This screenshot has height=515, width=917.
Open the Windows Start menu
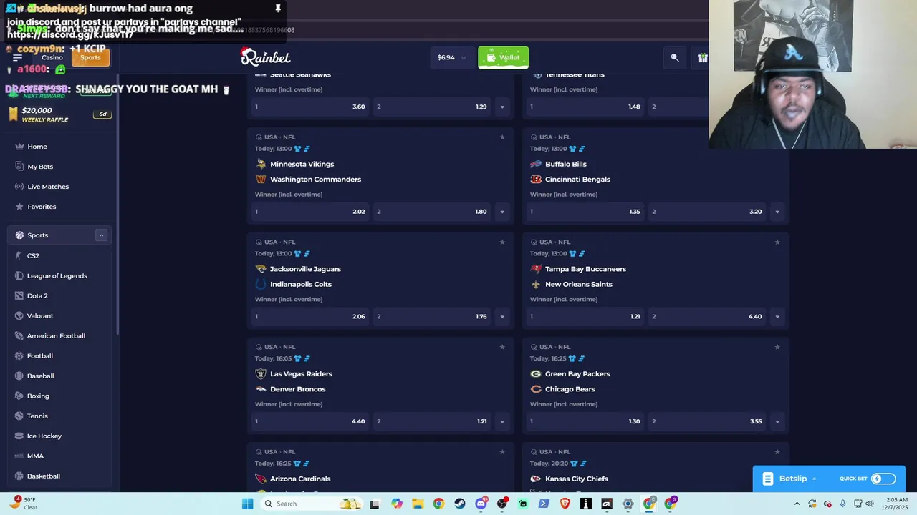(247, 504)
